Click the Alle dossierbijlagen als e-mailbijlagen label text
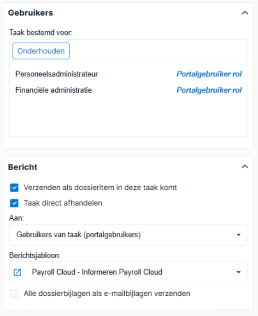This screenshot has height=316, width=258. coord(107,293)
